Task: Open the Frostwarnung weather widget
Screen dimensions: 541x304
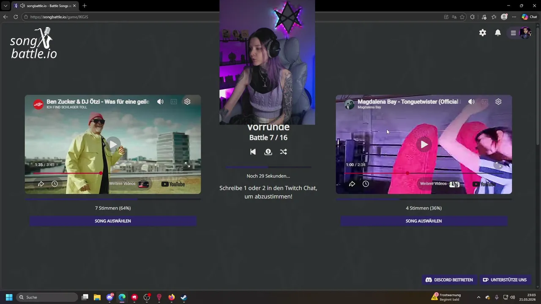Action: tap(446, 297)
